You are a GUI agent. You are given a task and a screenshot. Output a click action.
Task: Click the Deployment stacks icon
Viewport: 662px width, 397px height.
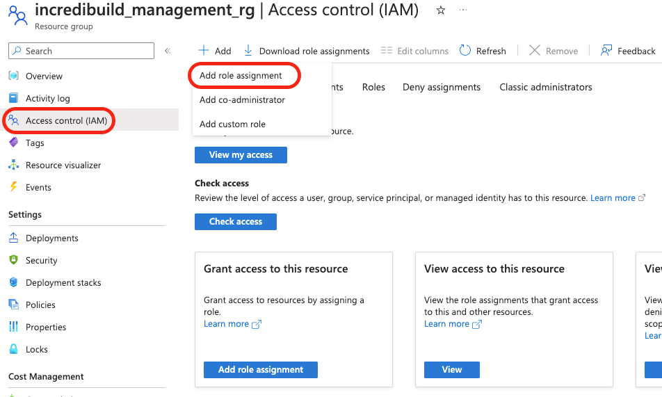tap(13, 282)
